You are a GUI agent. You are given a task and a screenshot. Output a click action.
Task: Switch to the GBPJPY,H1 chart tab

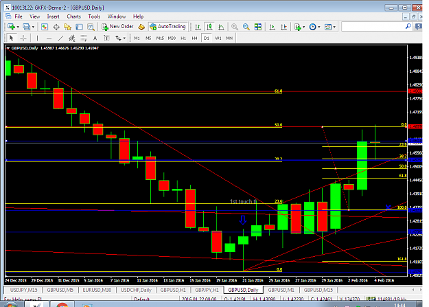tap(207, 290)
